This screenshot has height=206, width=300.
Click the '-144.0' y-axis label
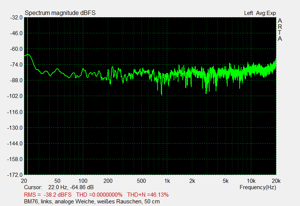click(x=15, y=144)
